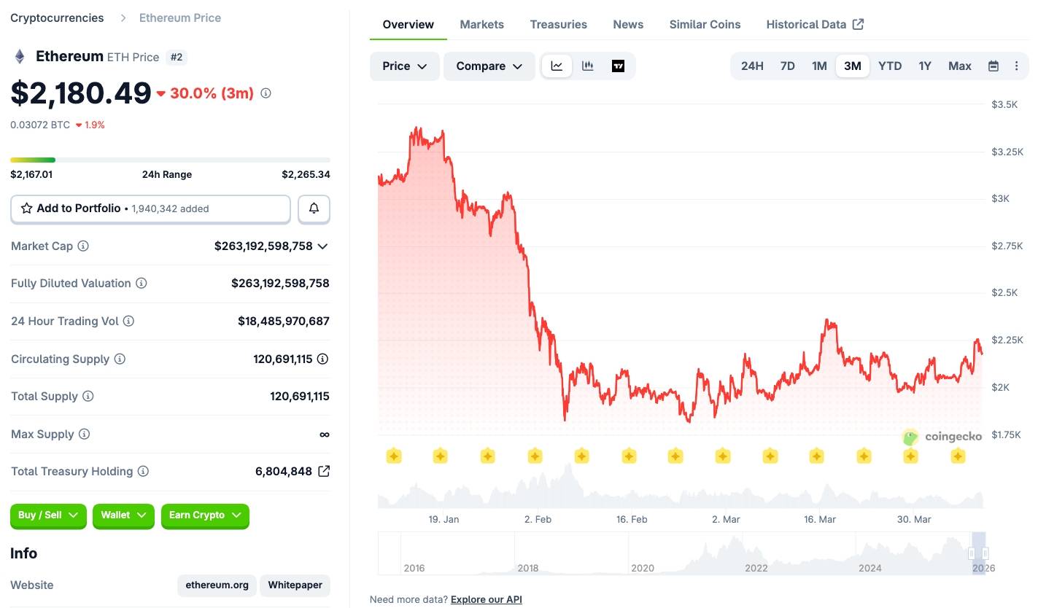Open chart more-options three-dot menu
This screenshot has height=608, width=1038.
1016,66
